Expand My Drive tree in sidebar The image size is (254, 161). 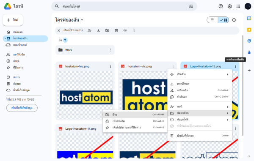point(5,38)
